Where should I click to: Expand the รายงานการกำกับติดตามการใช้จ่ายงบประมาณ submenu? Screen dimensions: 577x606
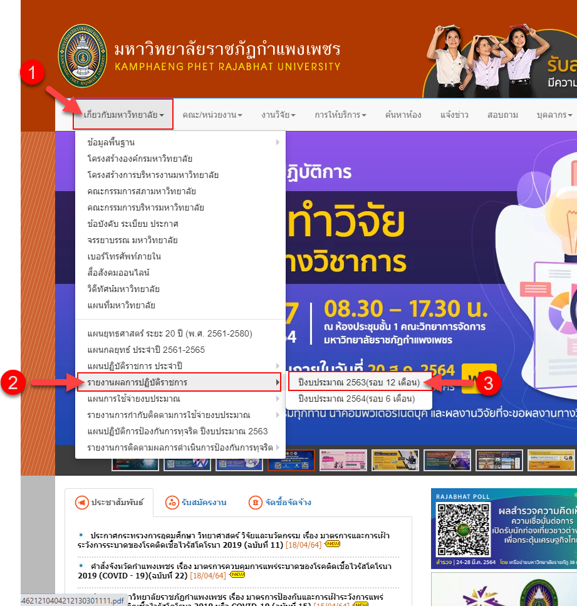pos(180,415)
